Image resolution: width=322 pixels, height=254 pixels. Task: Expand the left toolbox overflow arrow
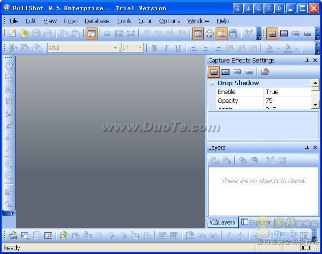point(12,214)
